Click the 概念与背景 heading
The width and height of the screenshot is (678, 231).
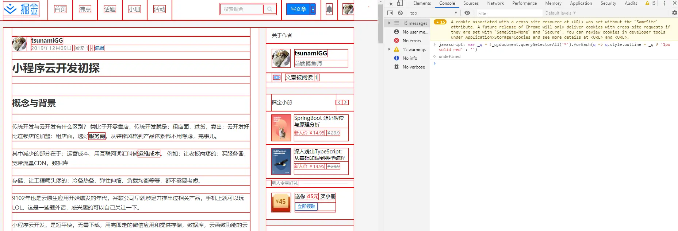tap(34, 103)
